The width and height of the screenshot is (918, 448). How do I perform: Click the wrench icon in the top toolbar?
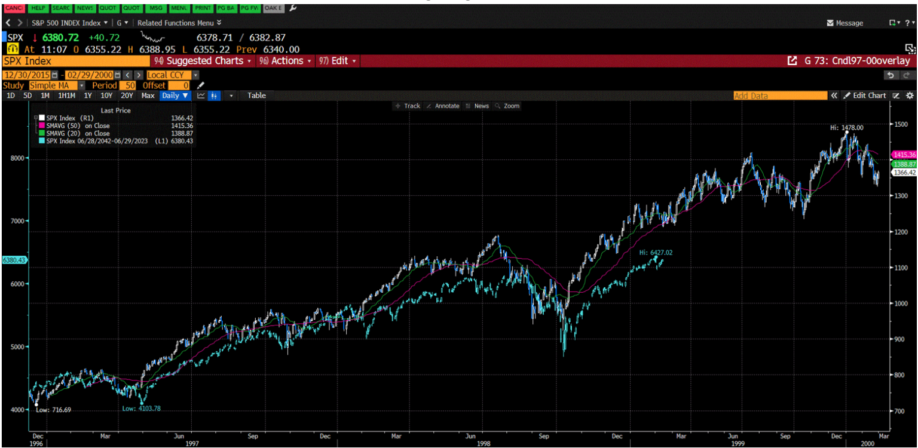[292, 8]
